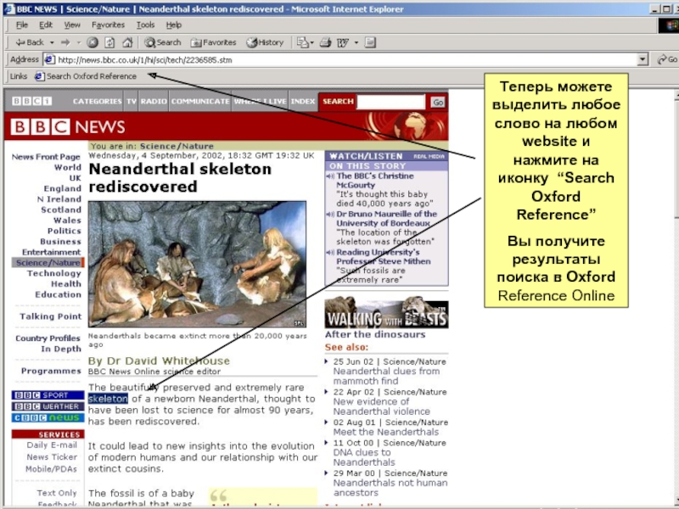Open the View menu
The image size is (679, 509).
coord(72,25)
